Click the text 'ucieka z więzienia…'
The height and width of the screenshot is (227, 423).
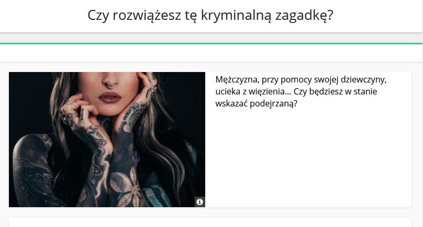pyautogui.click(x=253, y=91)
